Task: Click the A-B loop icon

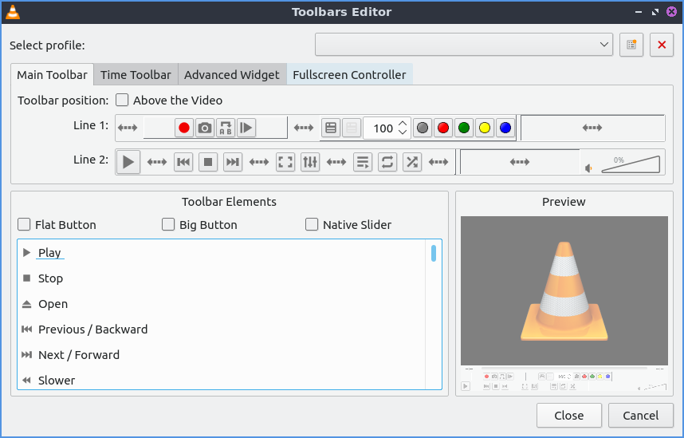Action: [x=226, y=128]
